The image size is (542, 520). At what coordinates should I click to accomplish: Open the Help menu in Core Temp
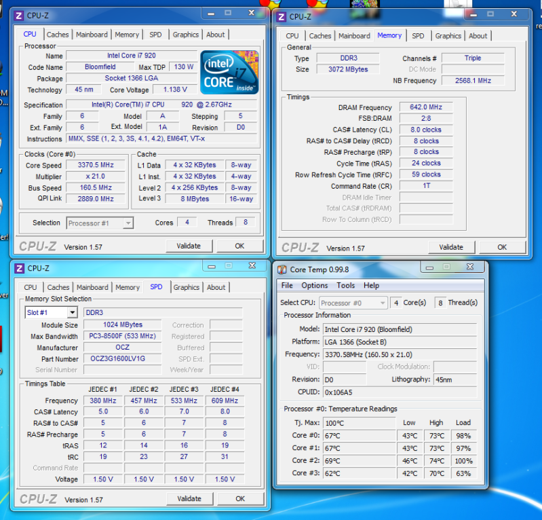(x=371, y=285)
